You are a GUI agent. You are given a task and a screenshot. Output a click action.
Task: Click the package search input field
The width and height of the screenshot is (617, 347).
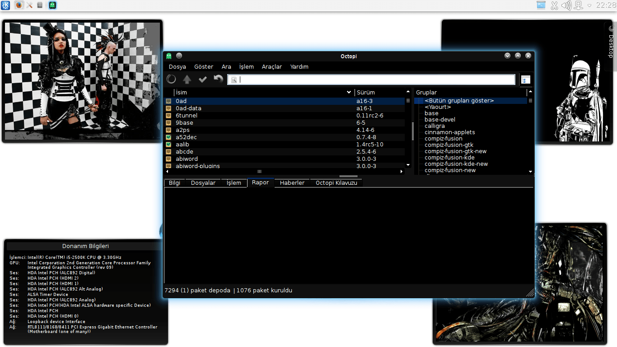[x=371, y=80]
